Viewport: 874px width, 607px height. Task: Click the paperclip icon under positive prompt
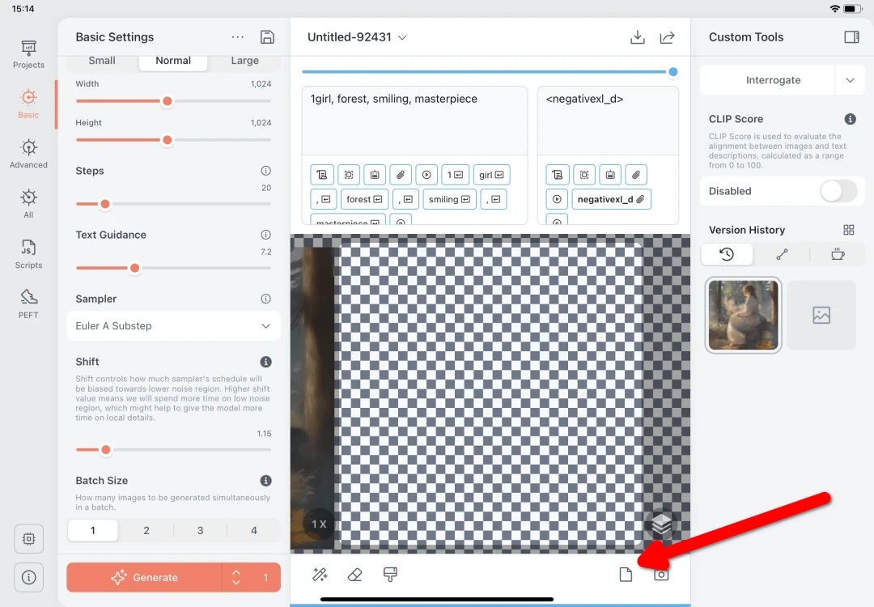pyautogui.click(x=401, y=175)
